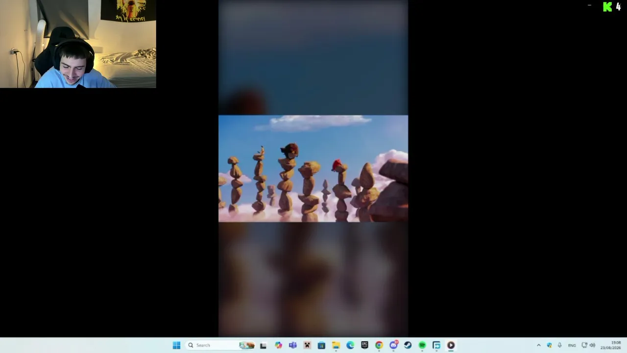Launch Microsoft Edge from the taskbar

click(350, 345)
